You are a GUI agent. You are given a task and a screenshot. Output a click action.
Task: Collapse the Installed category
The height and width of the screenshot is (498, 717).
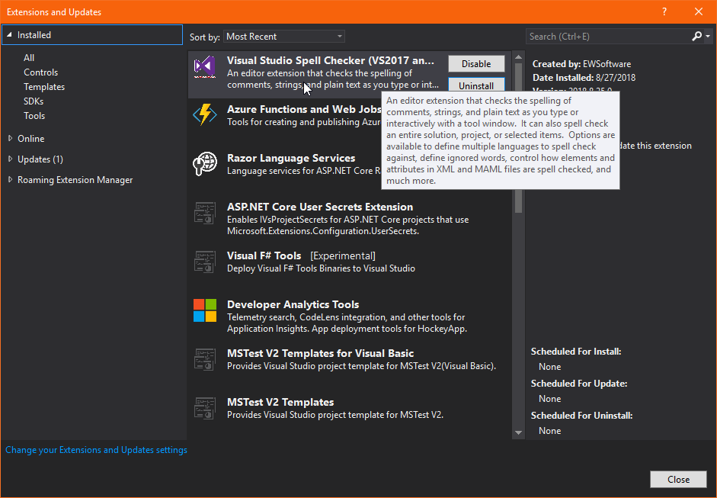pos(10,35)
